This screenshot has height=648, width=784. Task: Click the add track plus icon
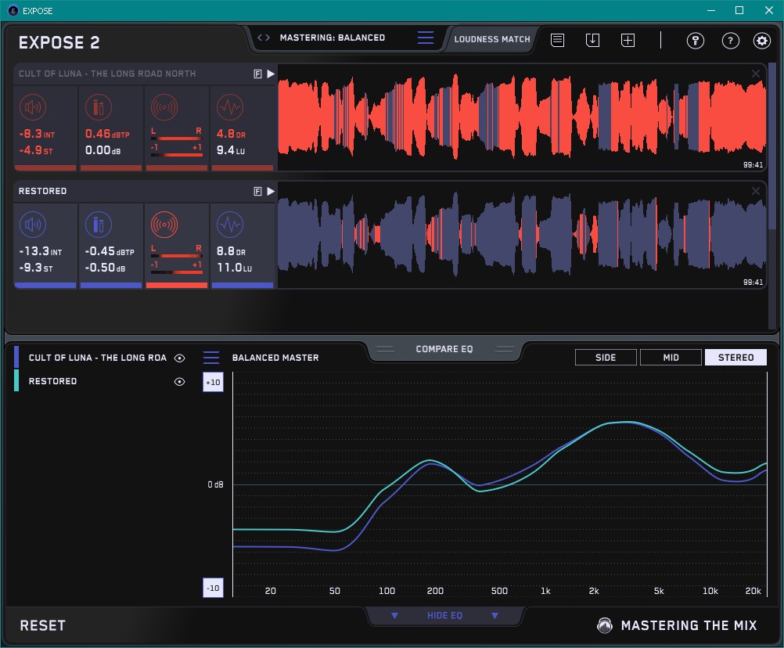coord(628,40)
